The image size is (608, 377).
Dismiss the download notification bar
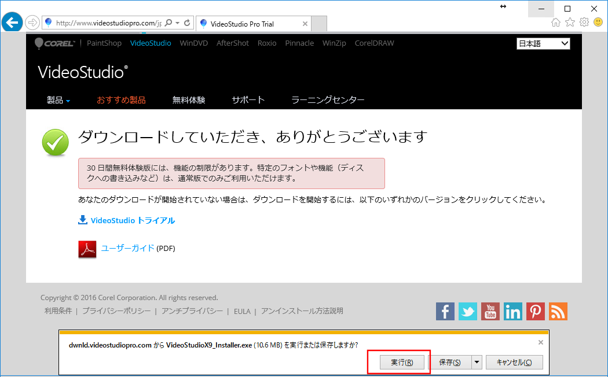[540, 342]
